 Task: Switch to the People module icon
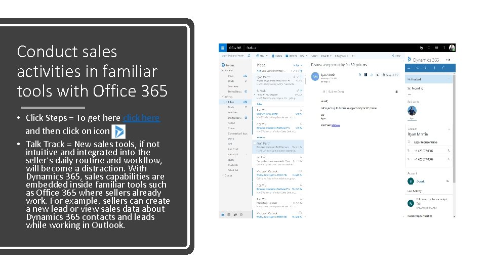click(x=235, y=214)
